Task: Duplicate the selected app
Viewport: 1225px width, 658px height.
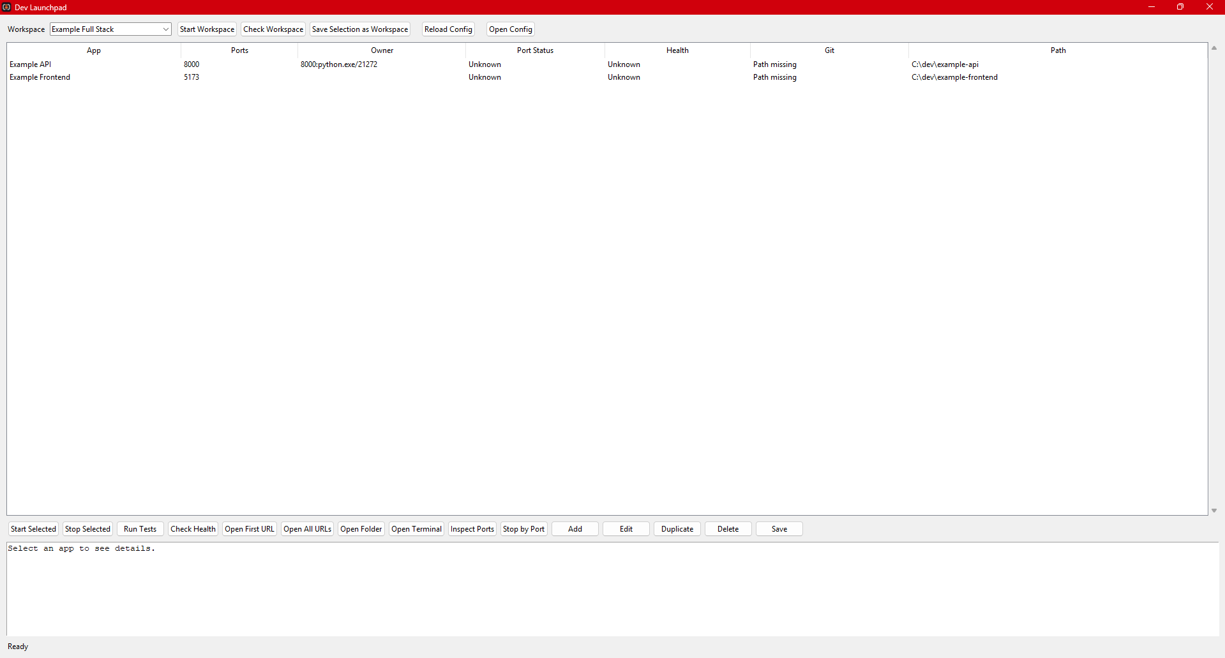Action: (x=677, y=529)
